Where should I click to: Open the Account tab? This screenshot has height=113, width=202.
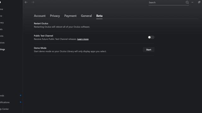click(40, 16)
